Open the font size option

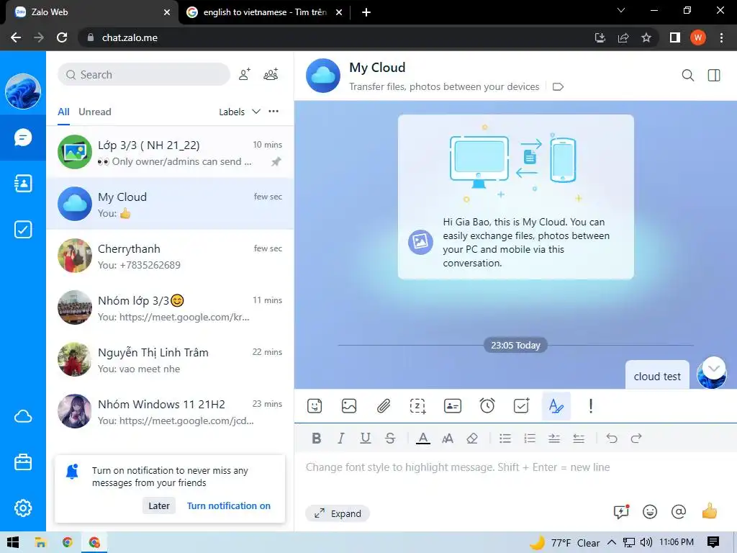pyautogui.click(x=448, y=439)
